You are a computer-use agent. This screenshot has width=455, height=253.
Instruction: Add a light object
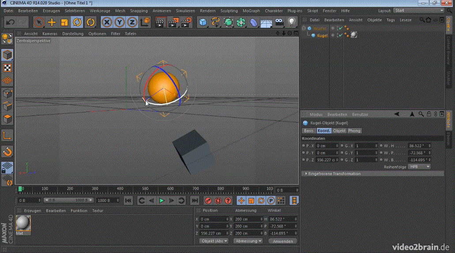pyautogui.click(x=292, y=22)
